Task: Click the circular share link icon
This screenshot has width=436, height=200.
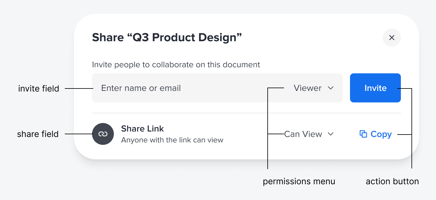Action: tap(103, 134)
